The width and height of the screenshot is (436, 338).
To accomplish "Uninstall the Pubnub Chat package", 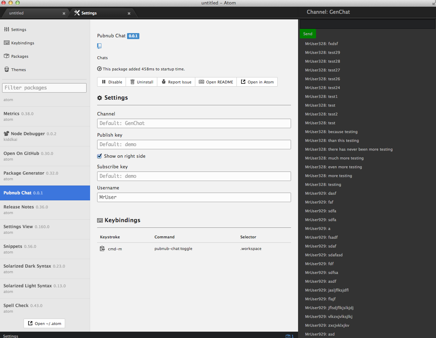I will [141, 82].
